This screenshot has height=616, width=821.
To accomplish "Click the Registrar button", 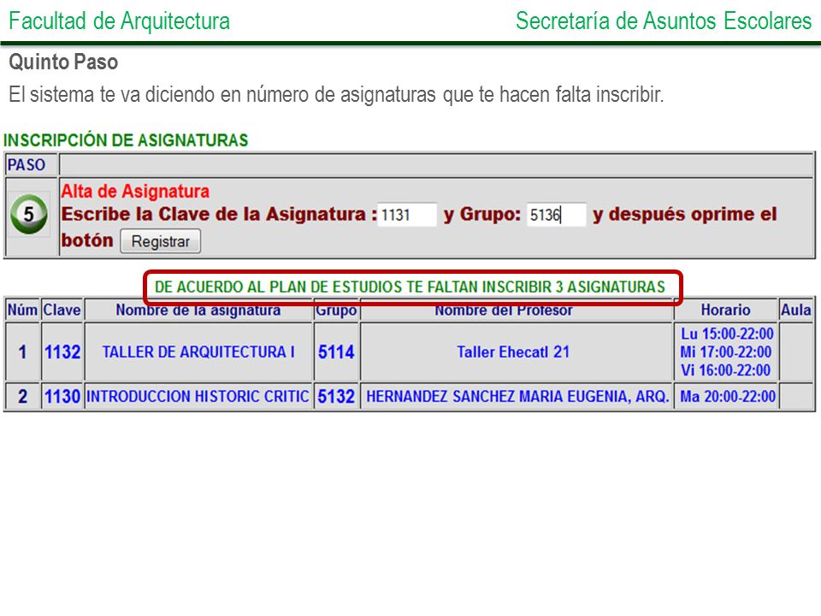I will pyautogui.click(x=160, y=241).
